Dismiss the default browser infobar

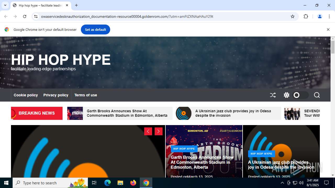point(328,30)
